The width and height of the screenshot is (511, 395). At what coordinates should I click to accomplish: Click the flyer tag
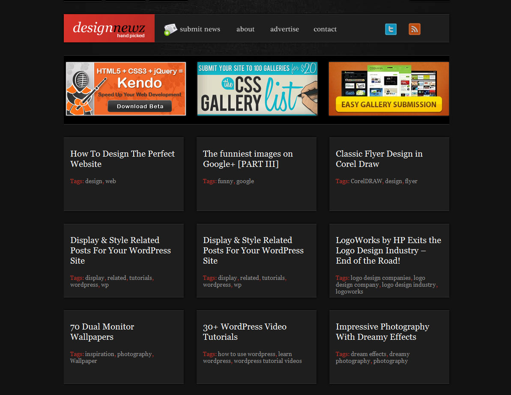tap(411, 181)
